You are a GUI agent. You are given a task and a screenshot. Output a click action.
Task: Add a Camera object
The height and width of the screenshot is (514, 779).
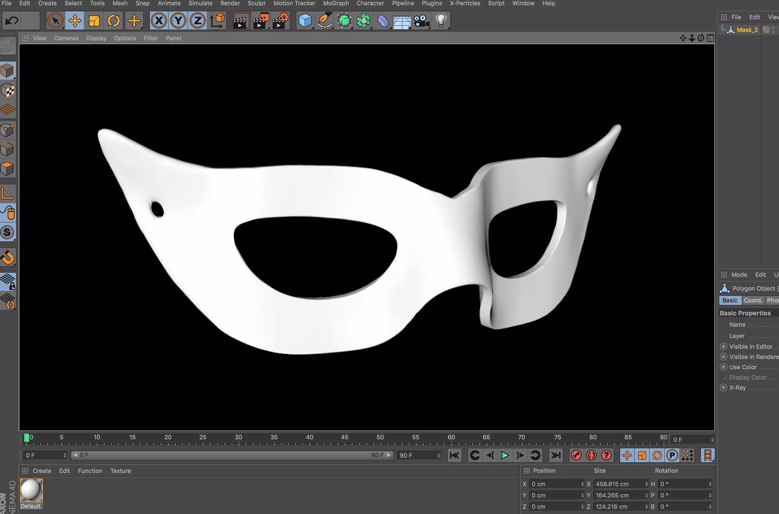click(422, 21)
